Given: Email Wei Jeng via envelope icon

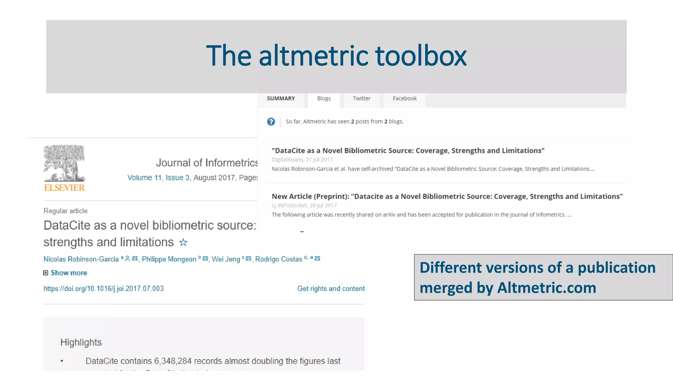Looking at the screenshot, I should click(x=248, y=259).
